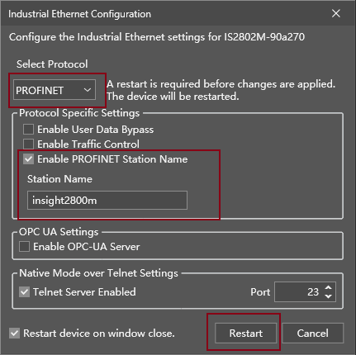Click 'Native Mode over Telnet Settings' label

[x=98, y=273]
